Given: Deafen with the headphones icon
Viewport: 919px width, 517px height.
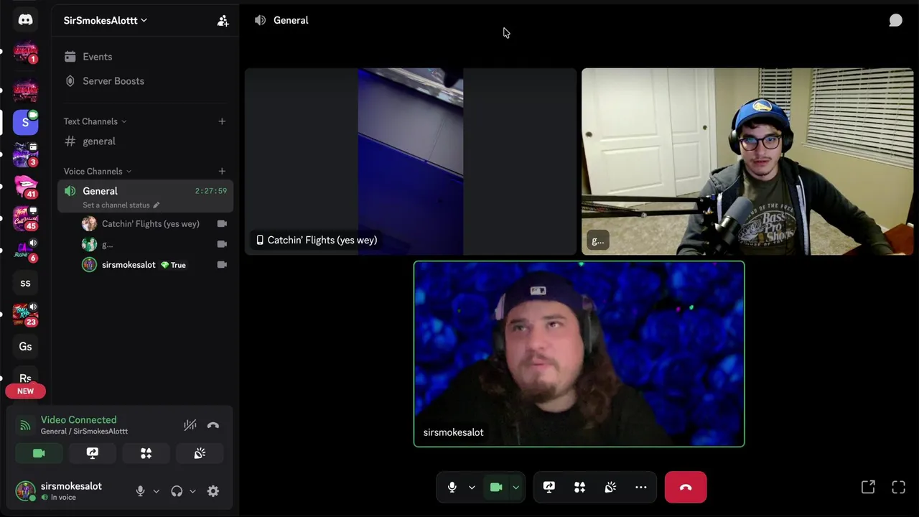Looking at the screenshot, I should click(x=177, y=491).
